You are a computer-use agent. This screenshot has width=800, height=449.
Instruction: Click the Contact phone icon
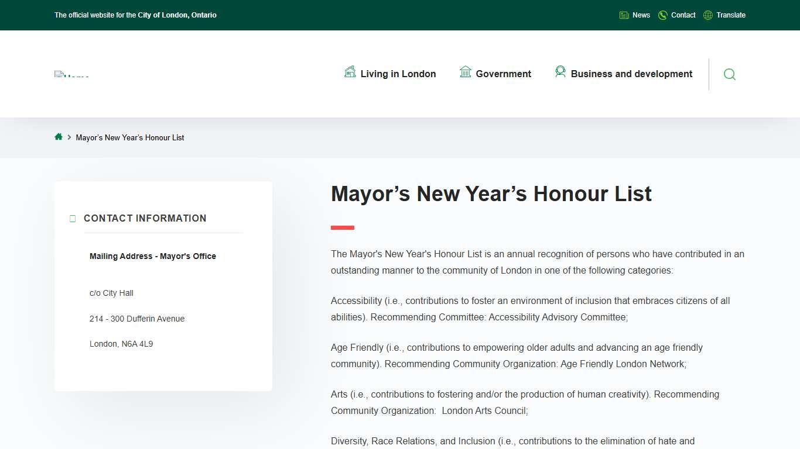coord(662,15)
